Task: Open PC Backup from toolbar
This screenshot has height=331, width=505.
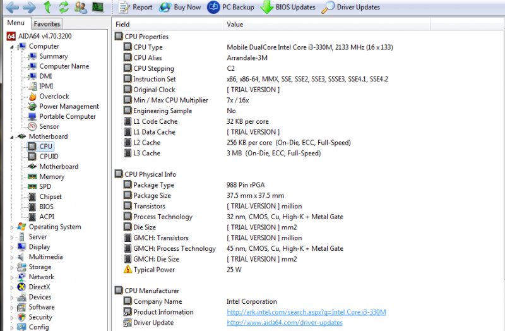Action: [231, 8]
